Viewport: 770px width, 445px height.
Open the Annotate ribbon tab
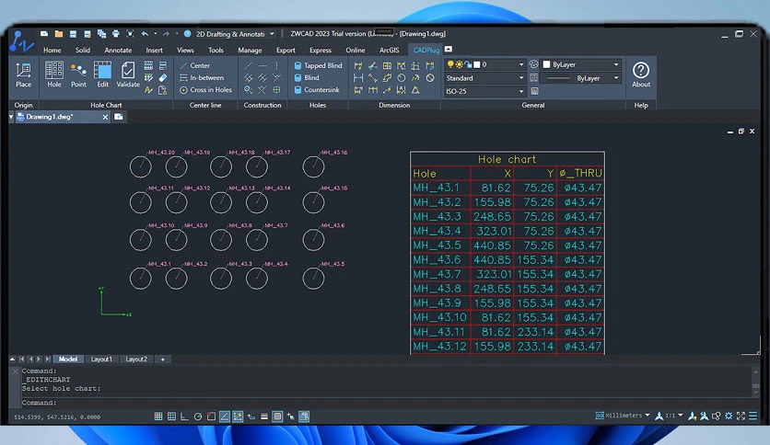click(118, 50)
